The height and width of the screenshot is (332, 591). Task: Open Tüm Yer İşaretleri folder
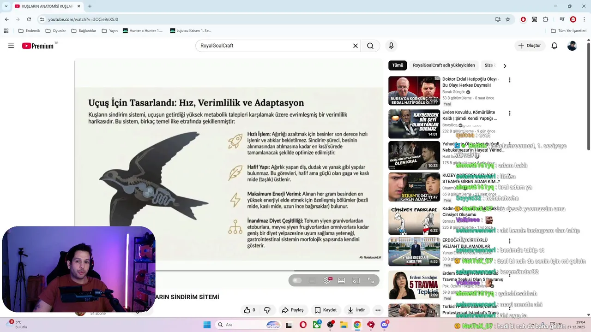(568, 31)
